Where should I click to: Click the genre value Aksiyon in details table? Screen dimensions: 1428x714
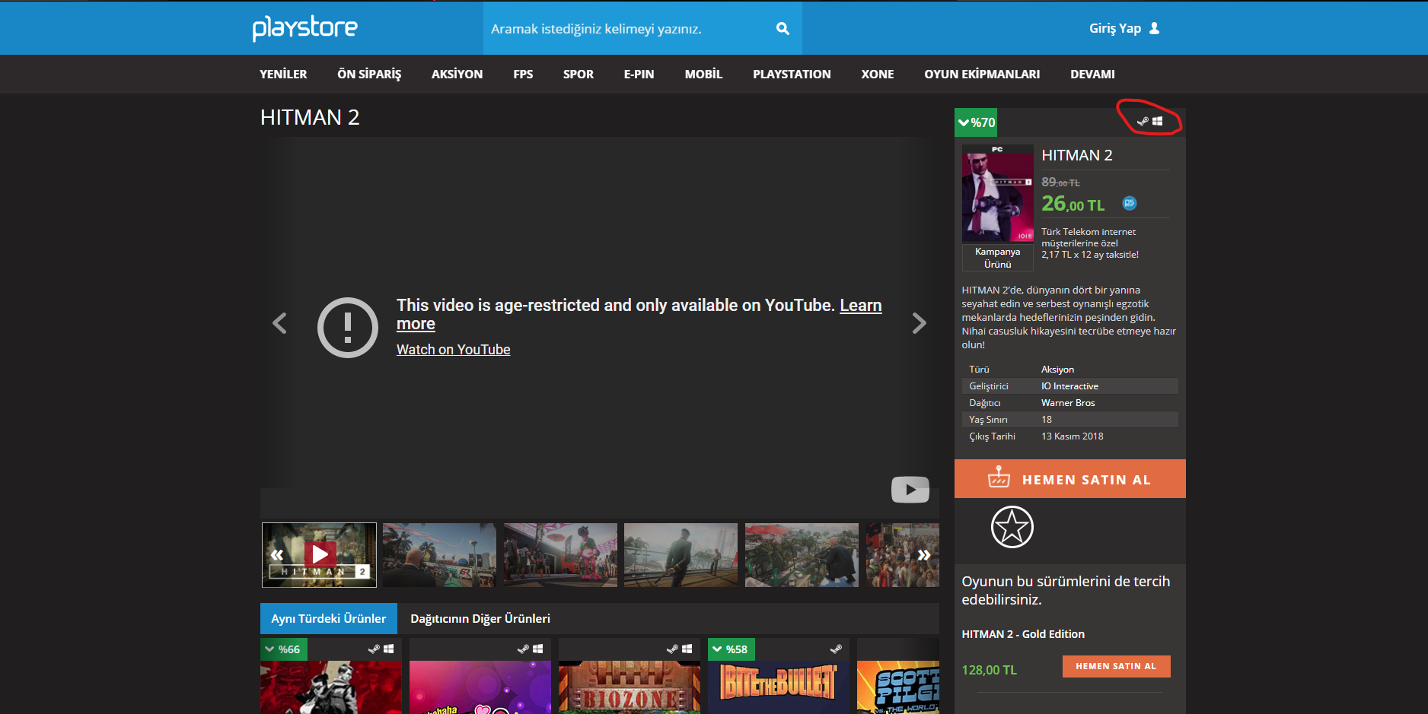tap(1058, 370)
